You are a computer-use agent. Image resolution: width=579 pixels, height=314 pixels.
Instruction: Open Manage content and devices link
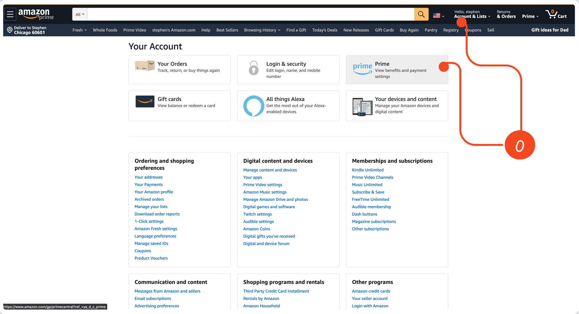tap(270, 170)
